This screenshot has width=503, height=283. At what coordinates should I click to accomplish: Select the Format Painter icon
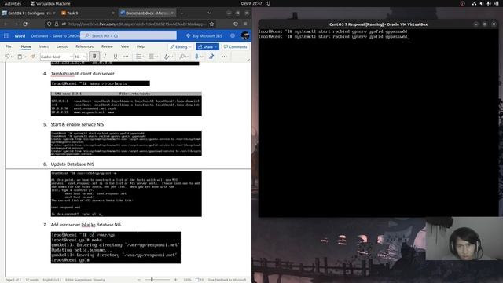click(32, 57)
